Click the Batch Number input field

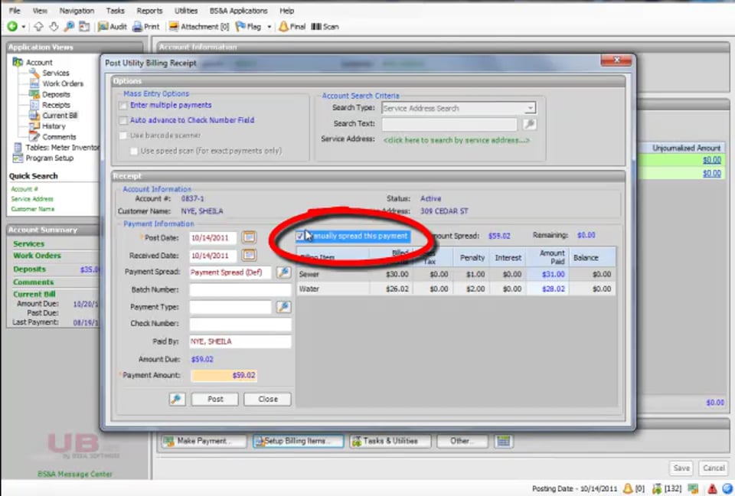[240, 290]
